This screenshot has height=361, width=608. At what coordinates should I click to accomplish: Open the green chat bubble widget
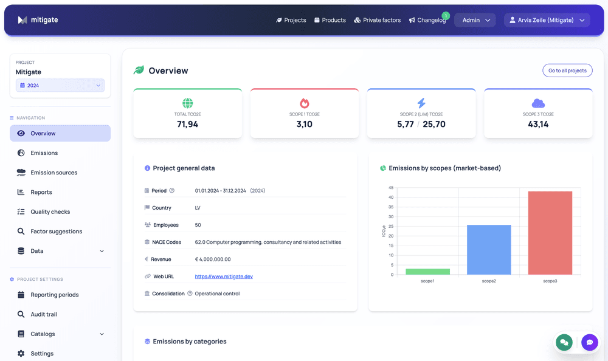564,342
